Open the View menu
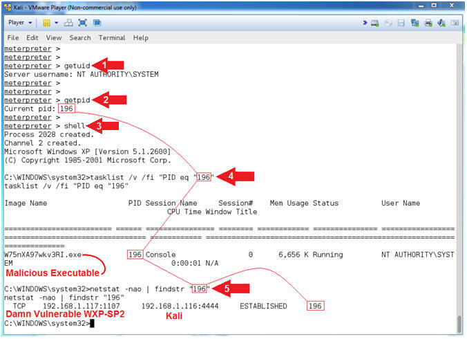 [54, 38]
